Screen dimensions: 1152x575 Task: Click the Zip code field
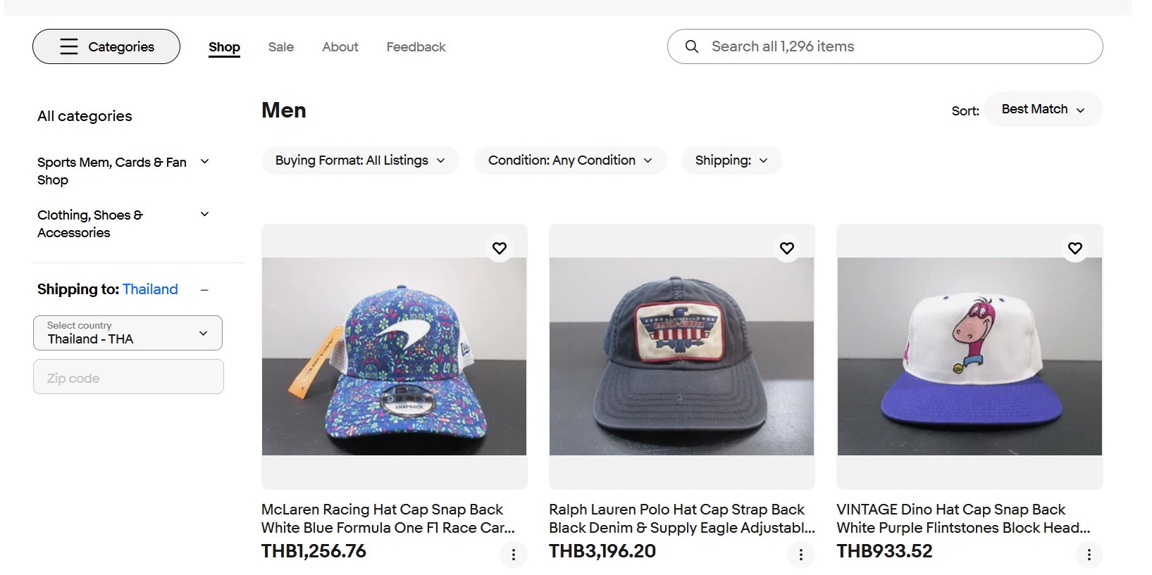point(128,377)
